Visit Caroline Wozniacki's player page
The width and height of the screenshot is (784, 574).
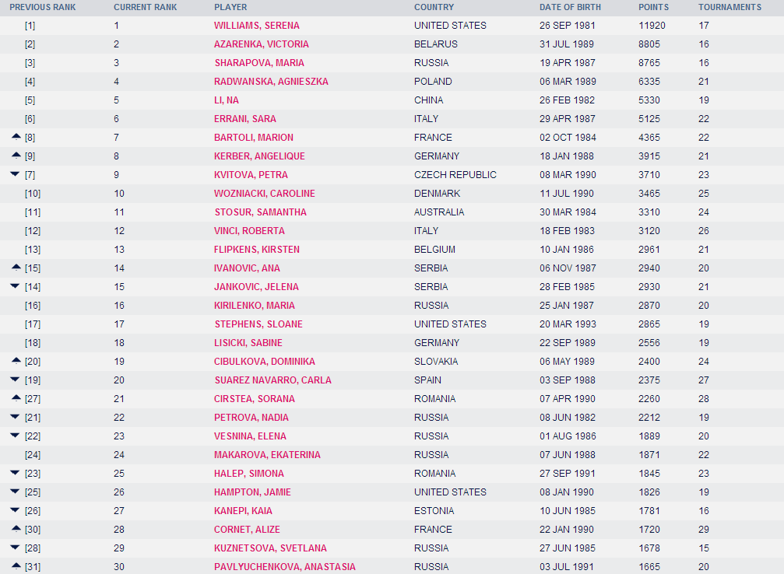click(265, 194)
